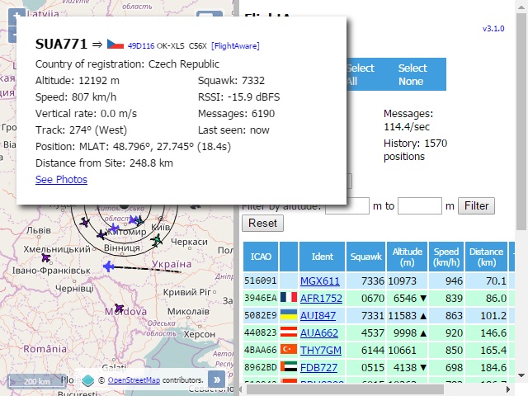Click the maximum altitude input field
Viewport: 528px width, 396px height.
(420, 205)
